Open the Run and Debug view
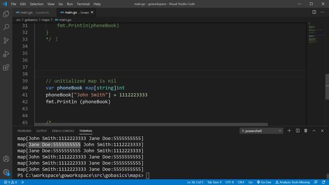 point(6,54)
